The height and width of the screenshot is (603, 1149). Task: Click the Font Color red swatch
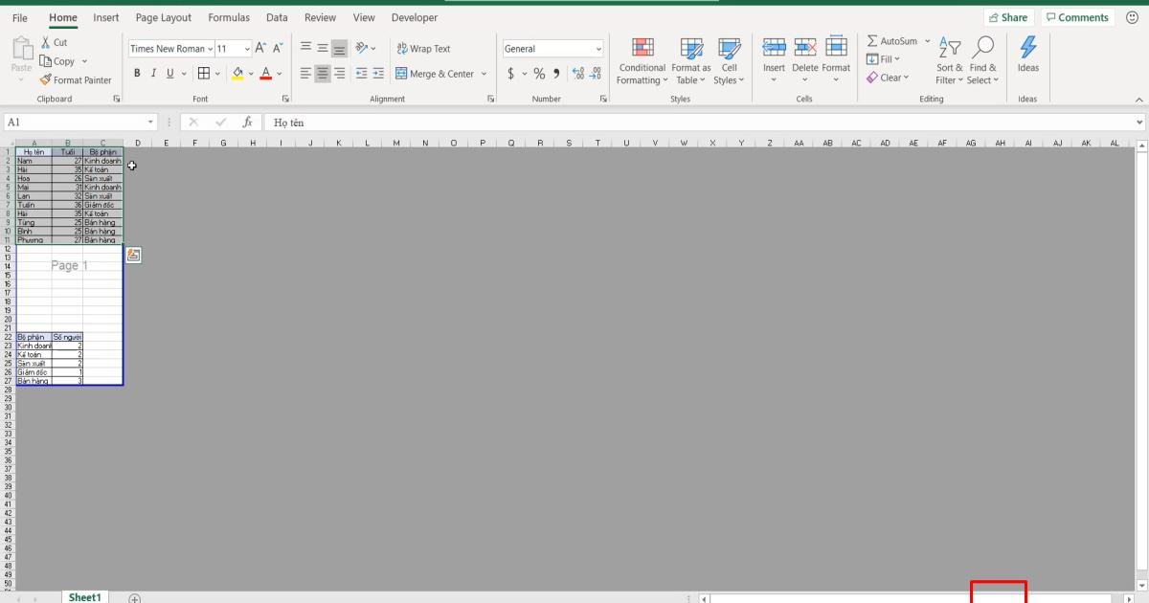tap(267, 72)
